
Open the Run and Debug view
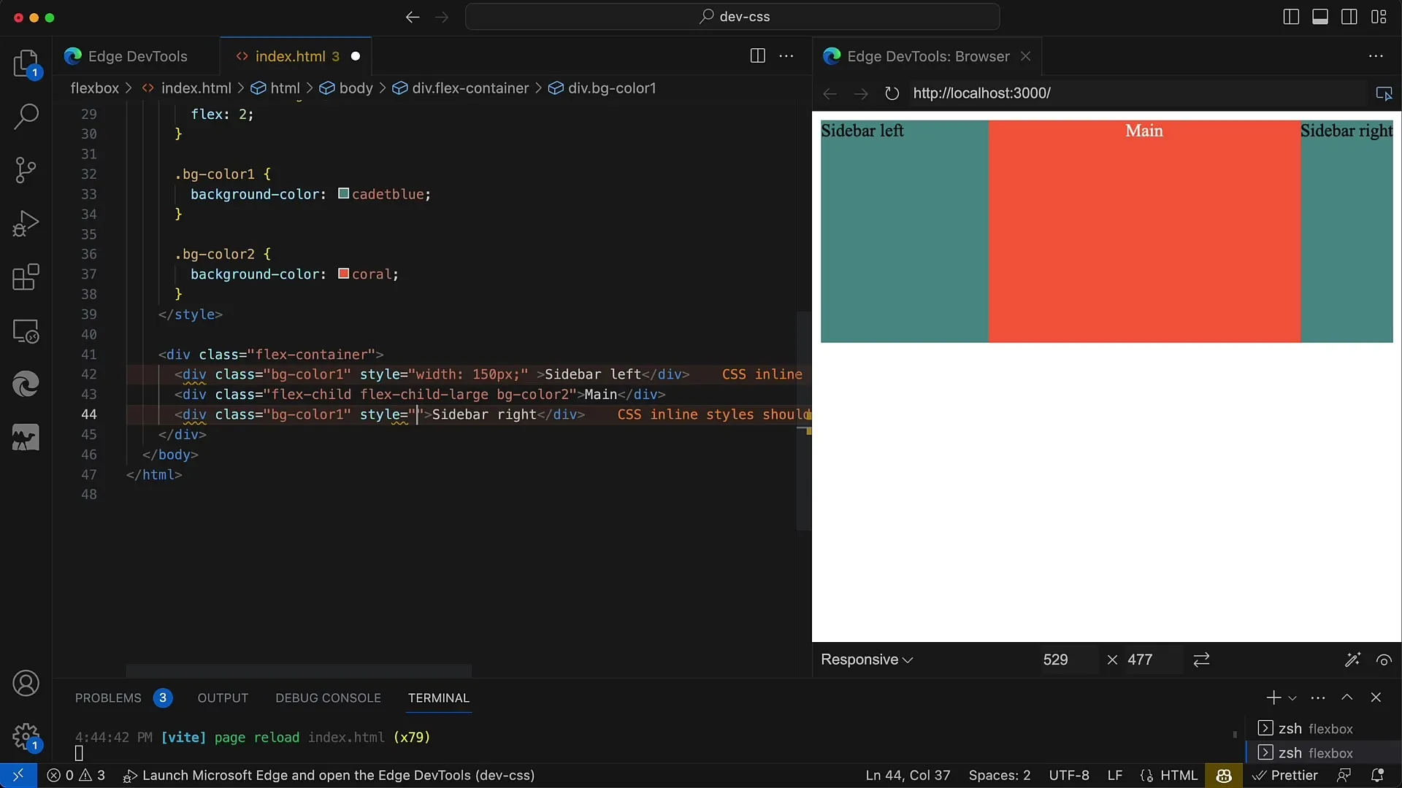[26, 223]
